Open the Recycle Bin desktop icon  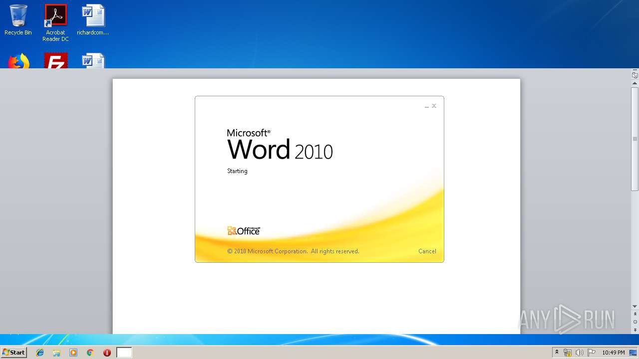tap(18, 20)
